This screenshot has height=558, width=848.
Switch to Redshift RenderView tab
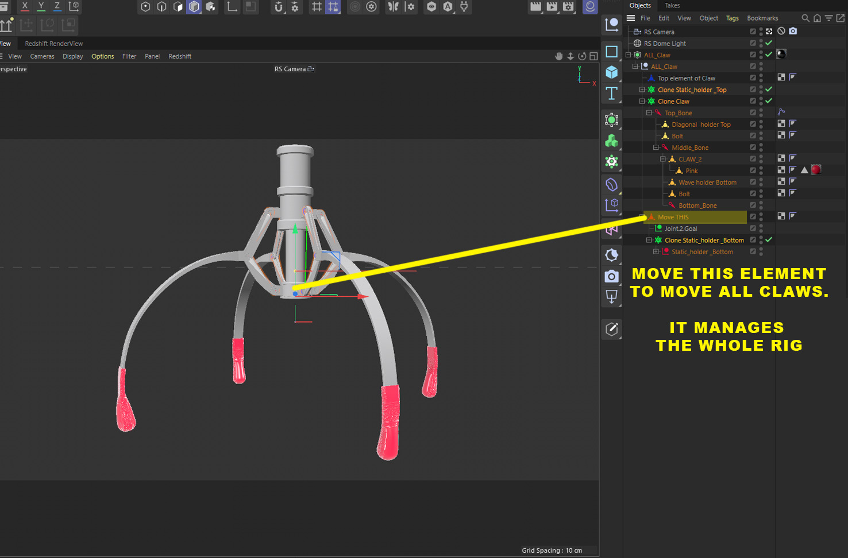[54, 44]
